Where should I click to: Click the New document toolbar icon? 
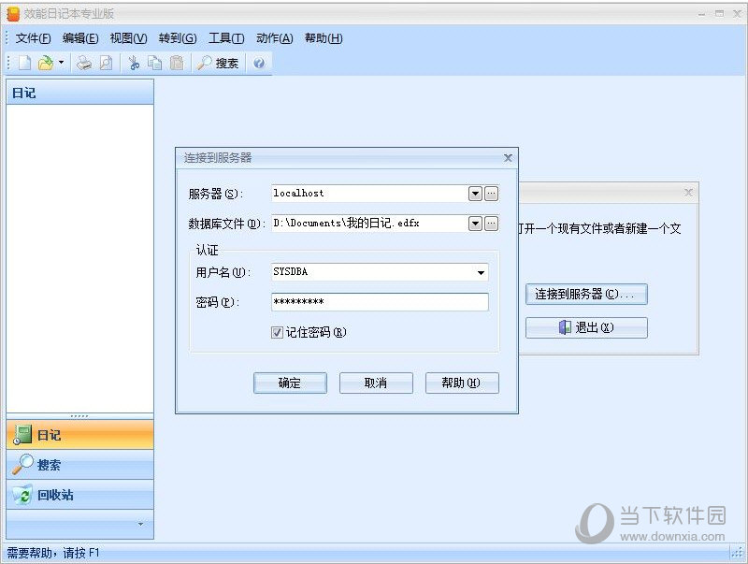[25, 63]
